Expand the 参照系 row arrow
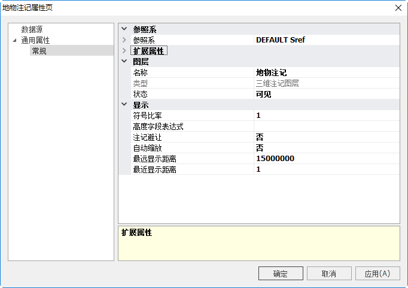 tap(124, 40)
